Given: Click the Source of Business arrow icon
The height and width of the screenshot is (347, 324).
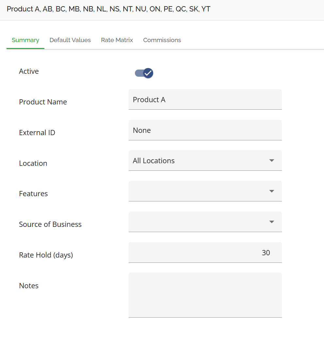Looking at the screenshot, I should point(271,222).
